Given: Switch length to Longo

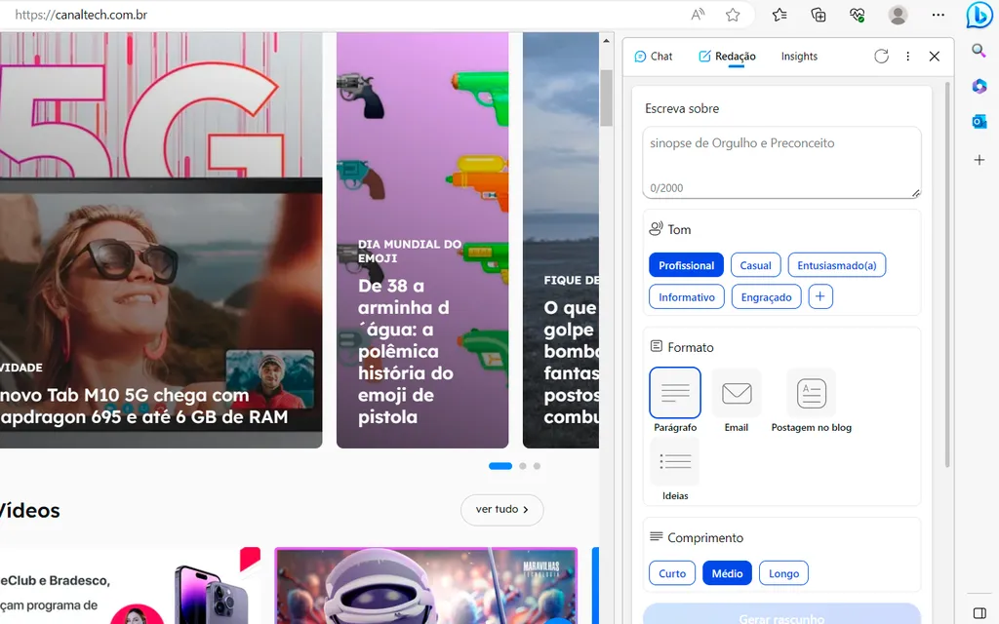Looking at the screenshot, I should pos(783,572).
